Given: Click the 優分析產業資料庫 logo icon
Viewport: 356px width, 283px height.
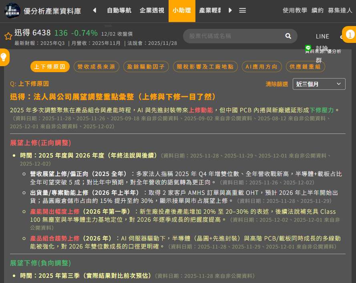Looking at the screenshot, I should (12, 11).
